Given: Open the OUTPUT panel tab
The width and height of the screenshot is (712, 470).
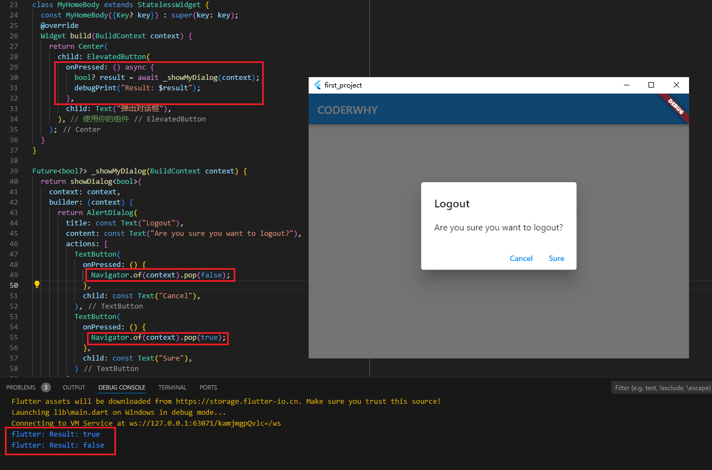Looking at the screenshot, I should [74, 387].
